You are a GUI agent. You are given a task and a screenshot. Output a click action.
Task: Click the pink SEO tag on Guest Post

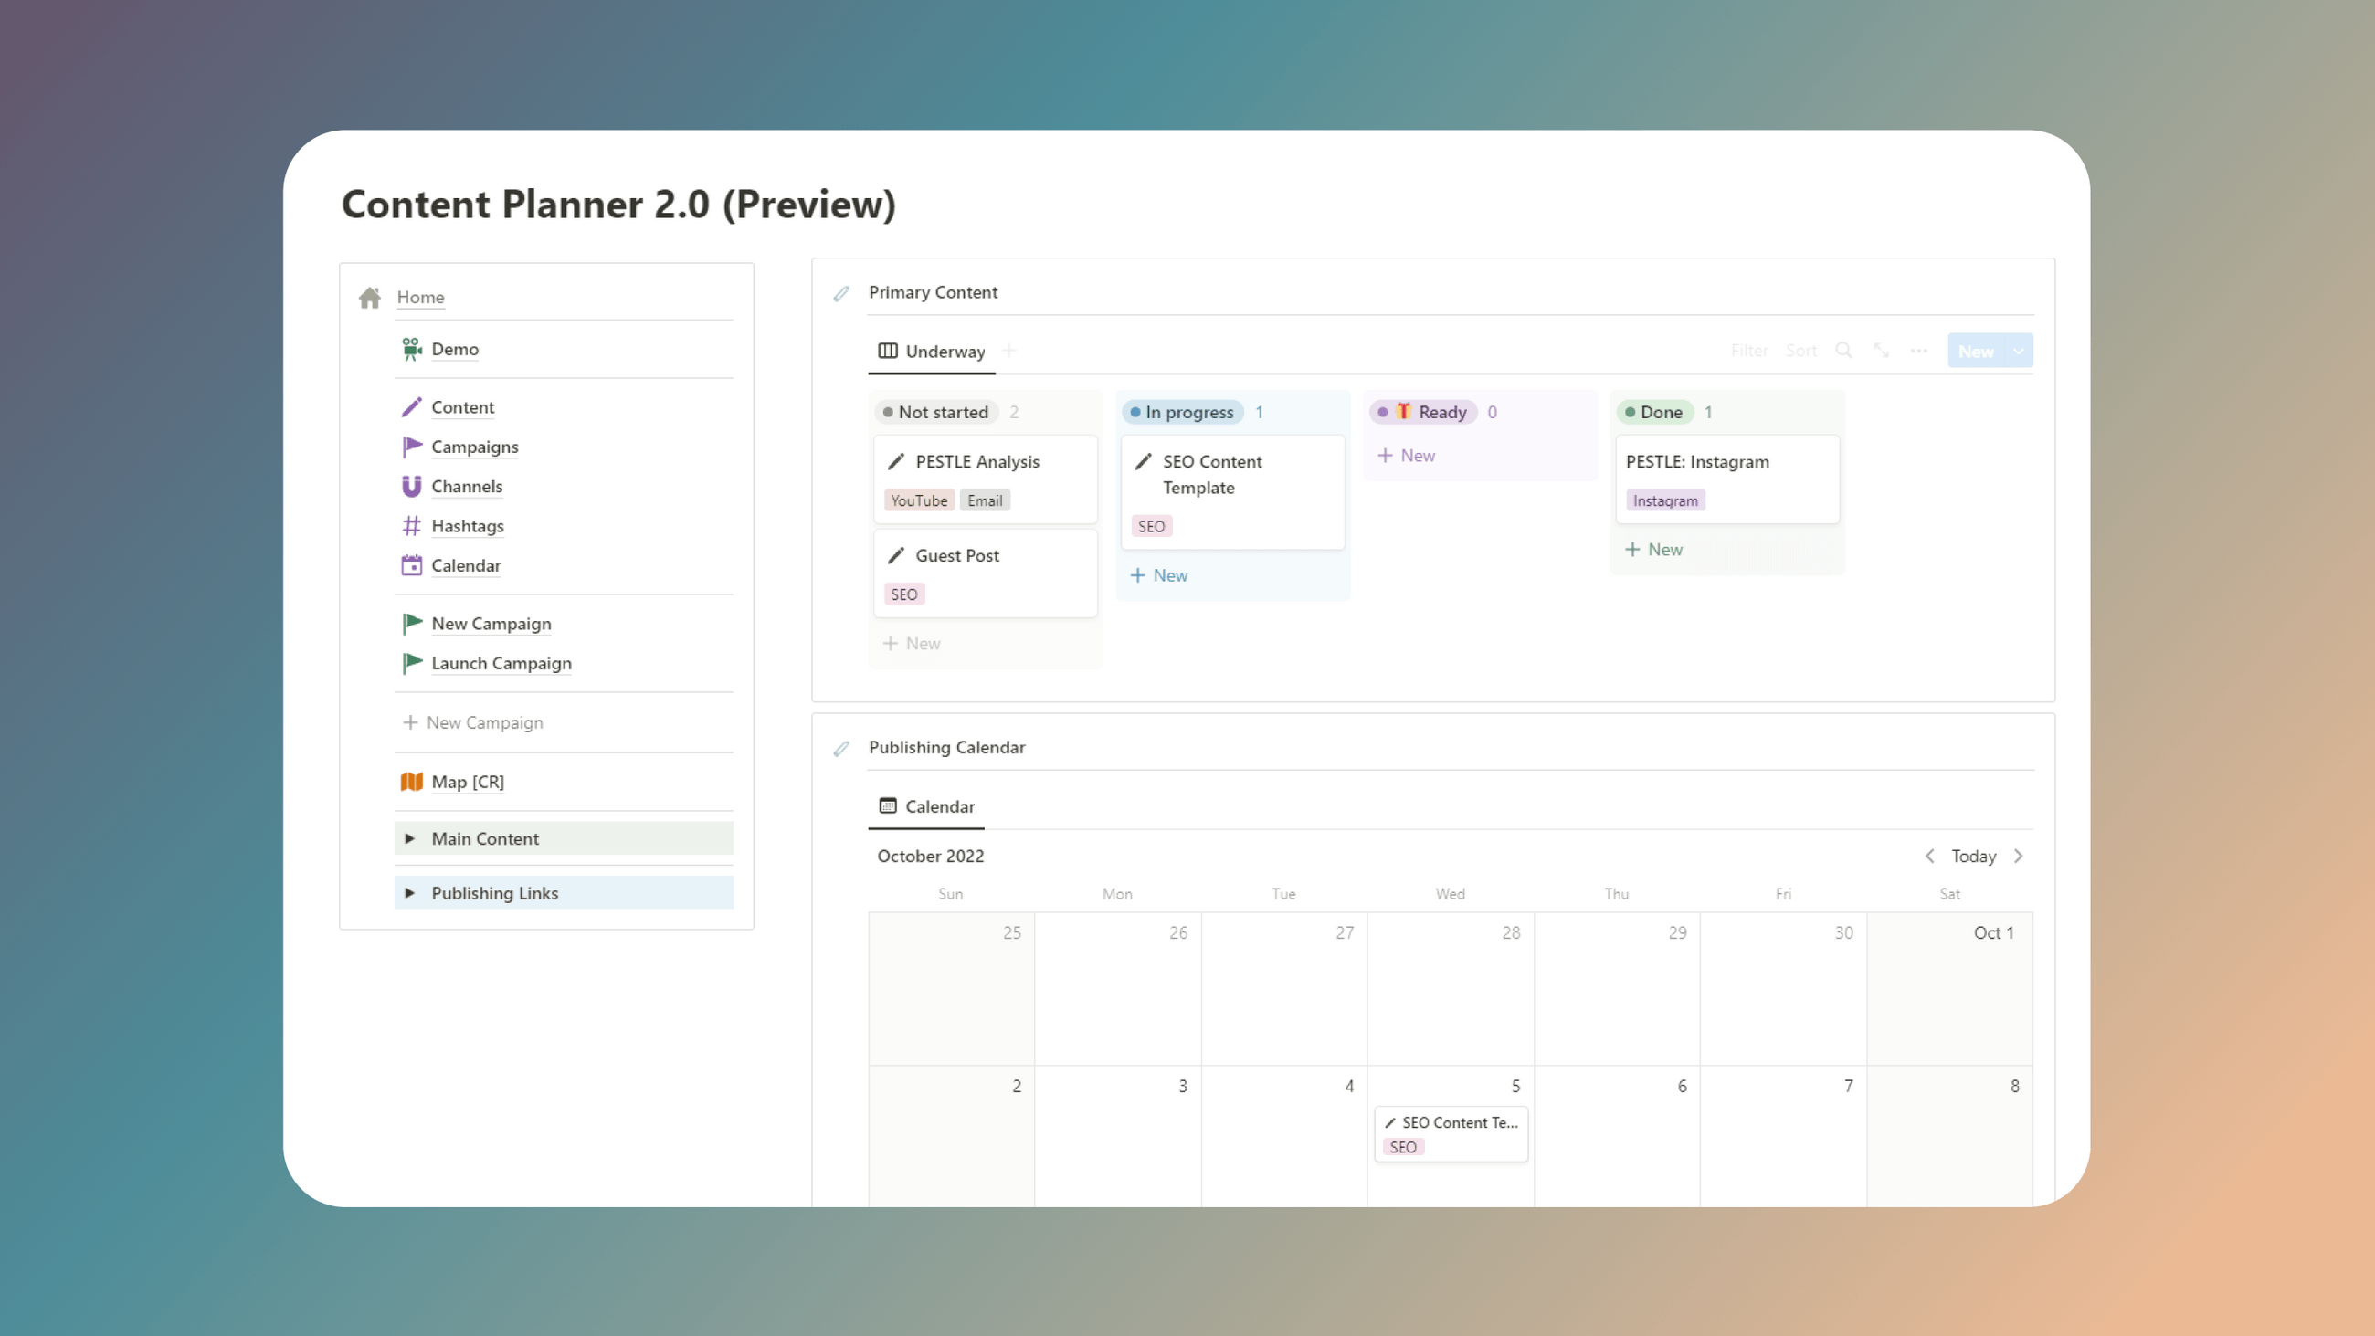click(x=903, y=594)
